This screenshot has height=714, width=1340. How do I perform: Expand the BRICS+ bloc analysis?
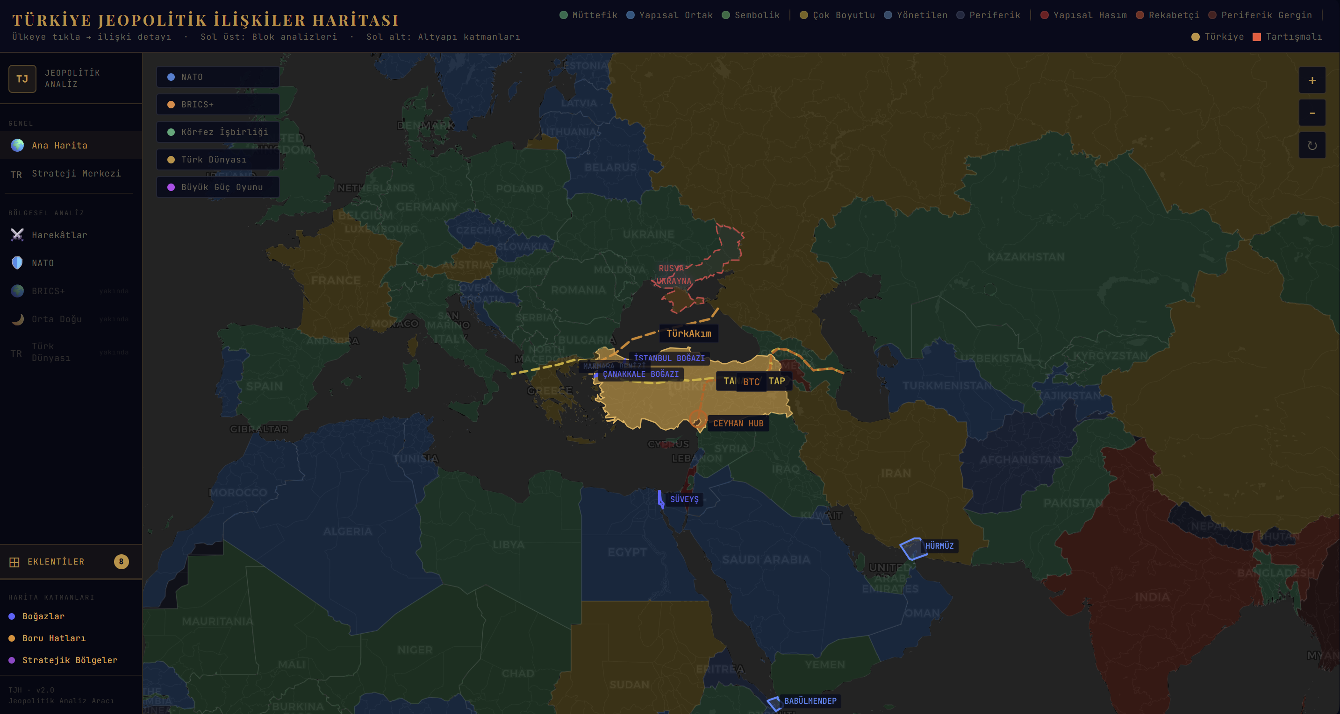[x=217, y=105]
